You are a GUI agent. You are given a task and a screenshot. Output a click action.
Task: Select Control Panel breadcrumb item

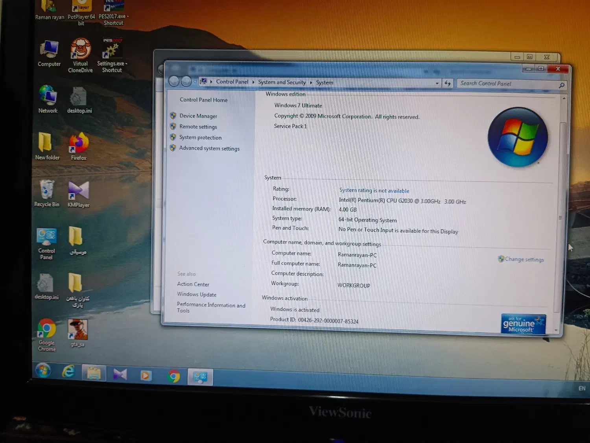coord(232,82)
